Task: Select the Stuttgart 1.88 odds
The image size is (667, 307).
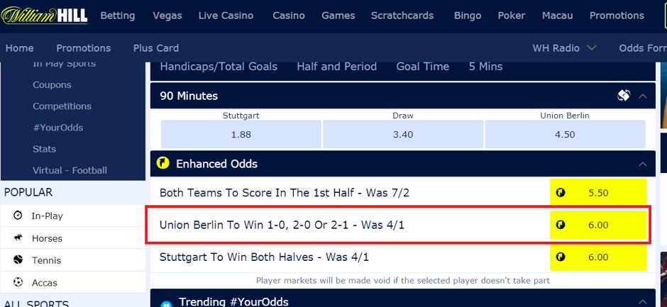Action: click(241, 135)
